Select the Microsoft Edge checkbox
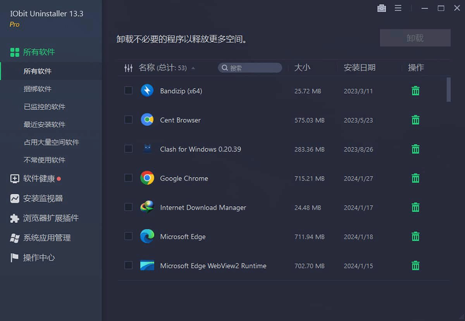The image size is (465, 321). [128, 236]
